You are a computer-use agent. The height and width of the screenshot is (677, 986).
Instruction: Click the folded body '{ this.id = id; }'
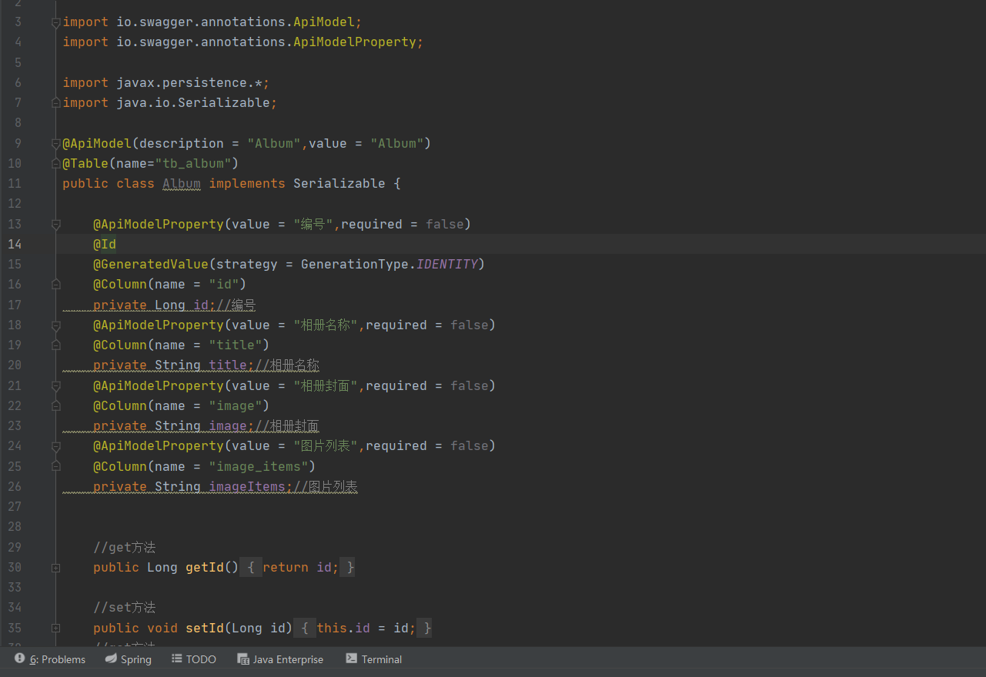coord(363,628)
